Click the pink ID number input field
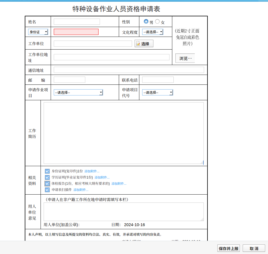 click(x=76, y=32)
